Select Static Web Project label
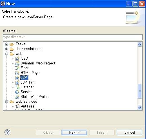146x139 pixels. coord(35,97)
